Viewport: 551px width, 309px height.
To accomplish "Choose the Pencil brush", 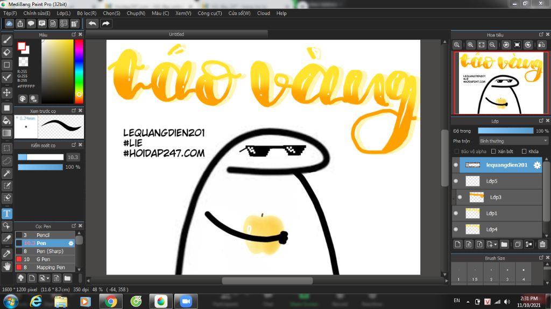I will pyautogui.click(x=45, y=235).
